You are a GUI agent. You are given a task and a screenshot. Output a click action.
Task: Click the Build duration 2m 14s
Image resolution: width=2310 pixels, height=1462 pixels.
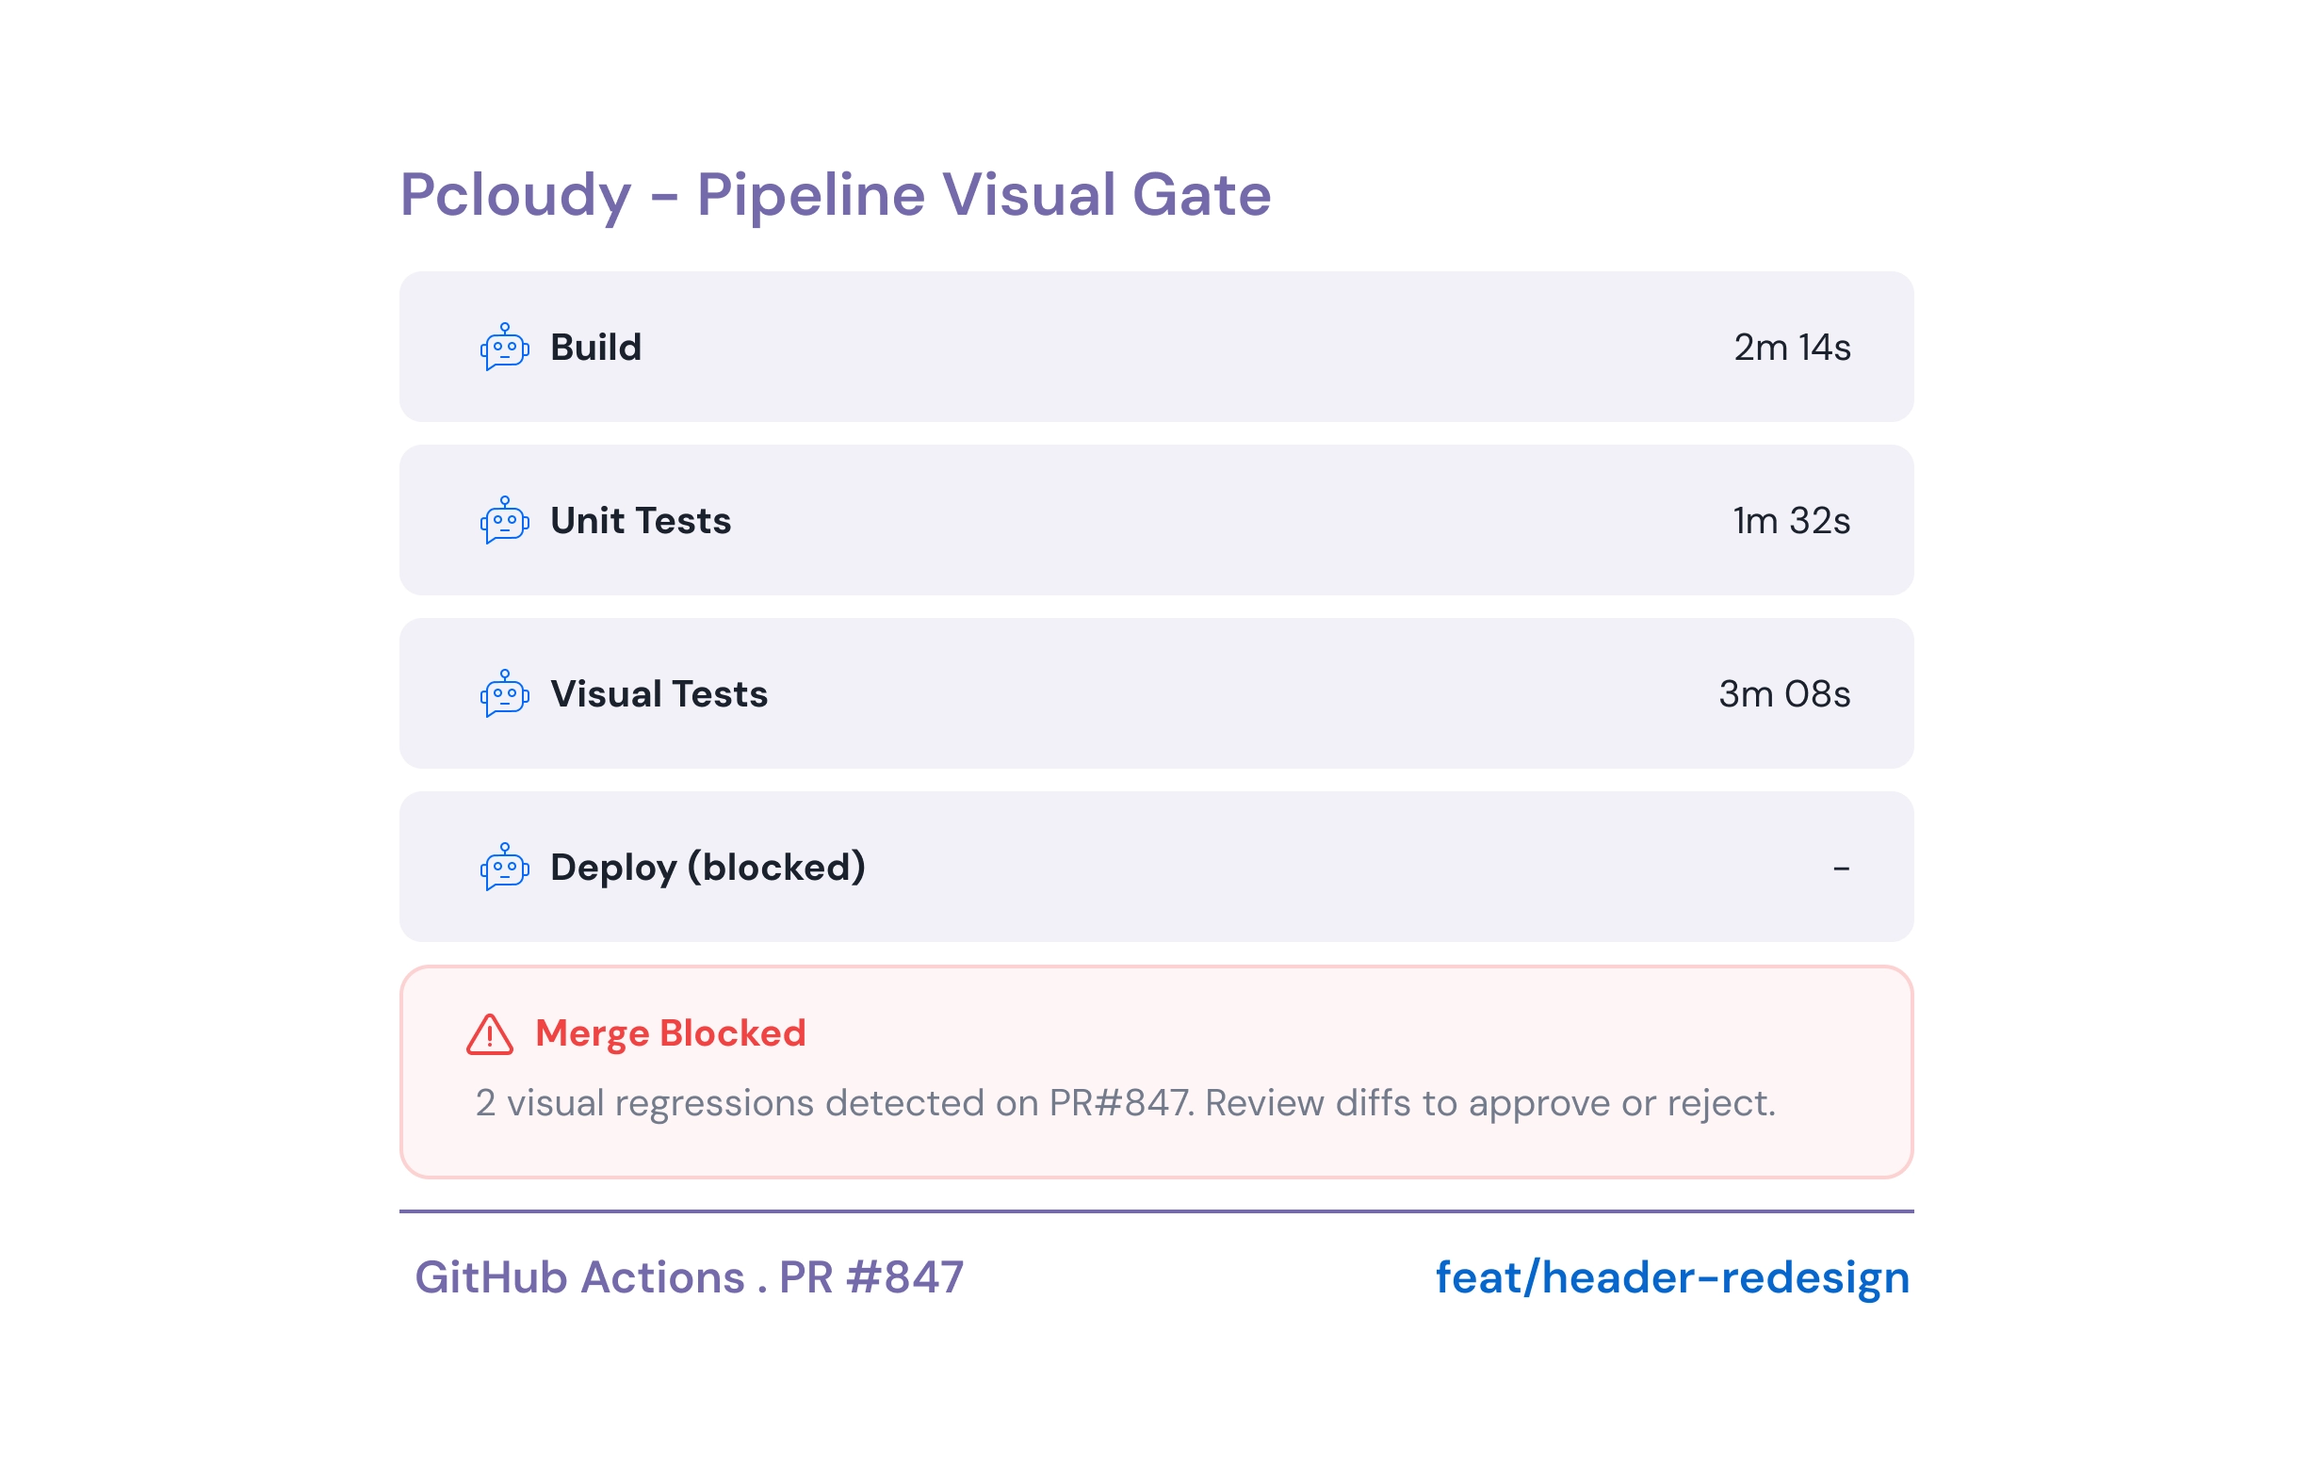tap(1792, 348)
